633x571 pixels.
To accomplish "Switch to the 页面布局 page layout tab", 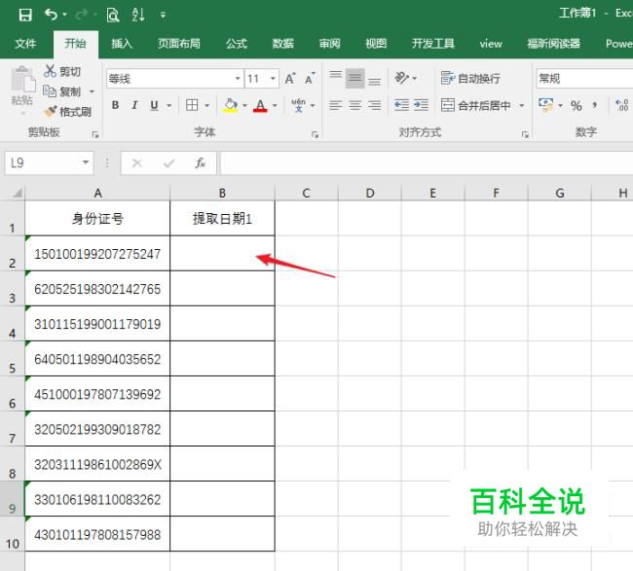I will pos(179,44).
